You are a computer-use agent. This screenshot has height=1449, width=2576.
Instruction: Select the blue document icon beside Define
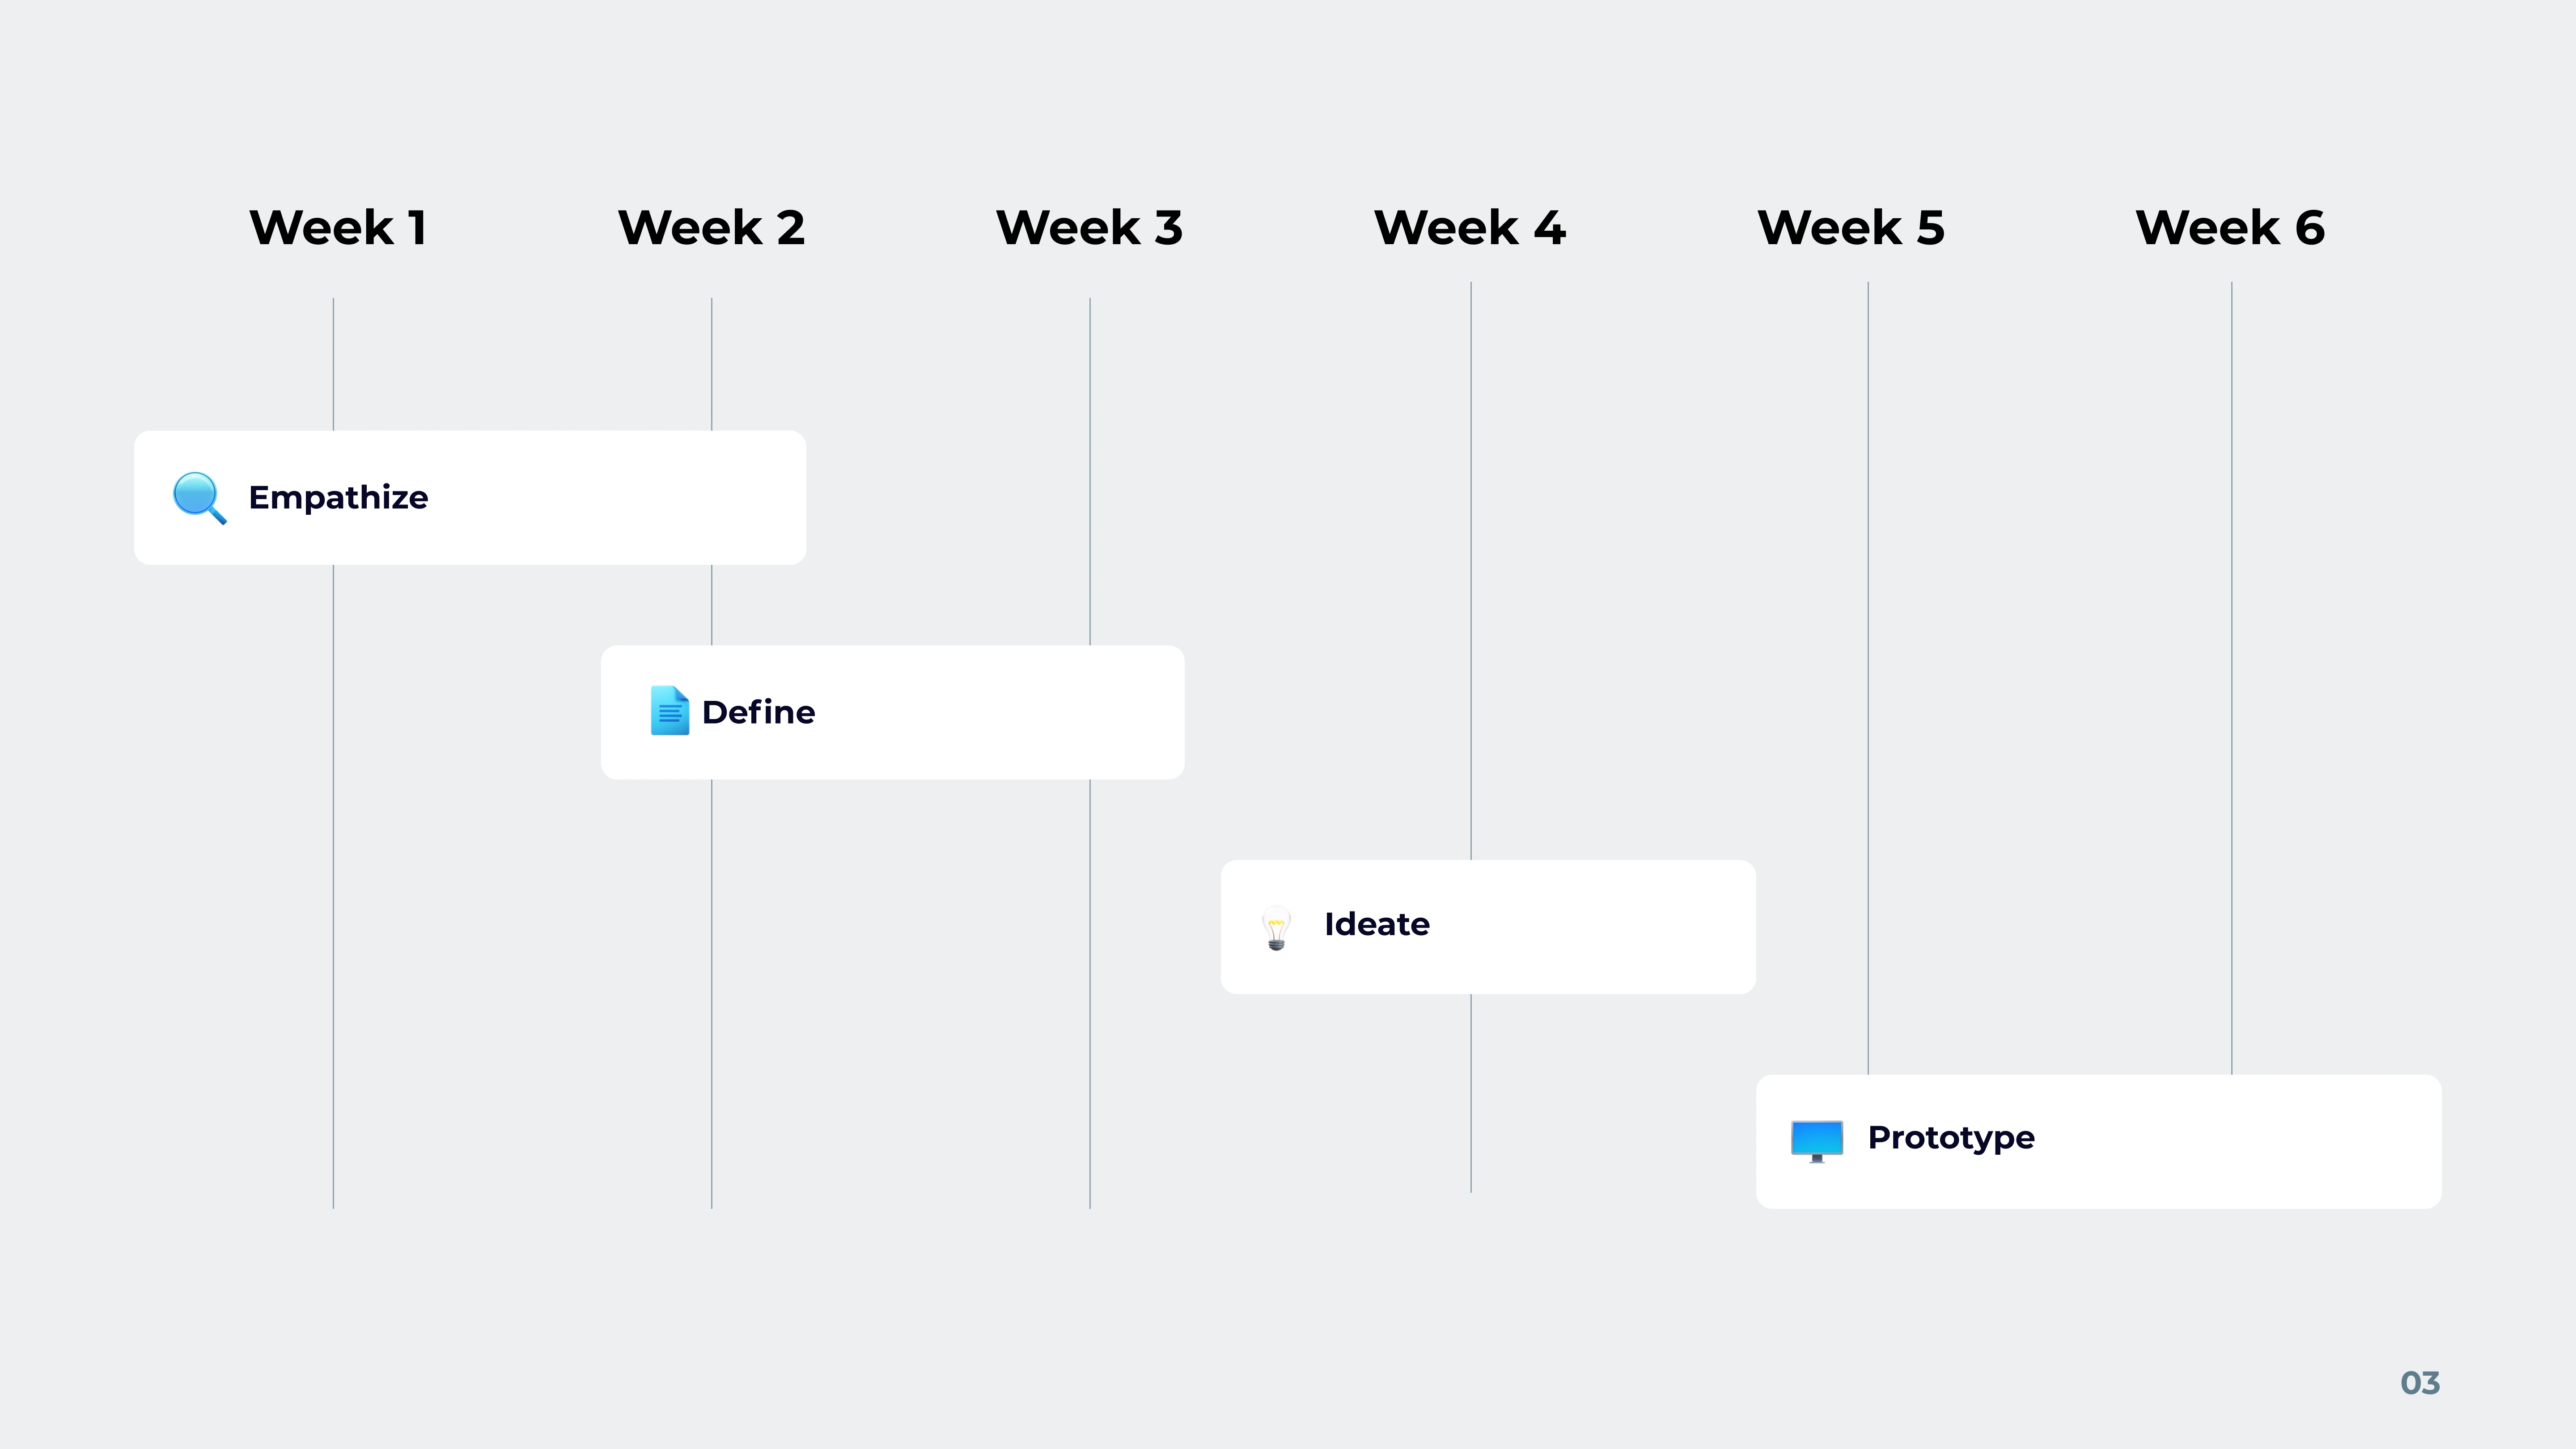point(669,711)
